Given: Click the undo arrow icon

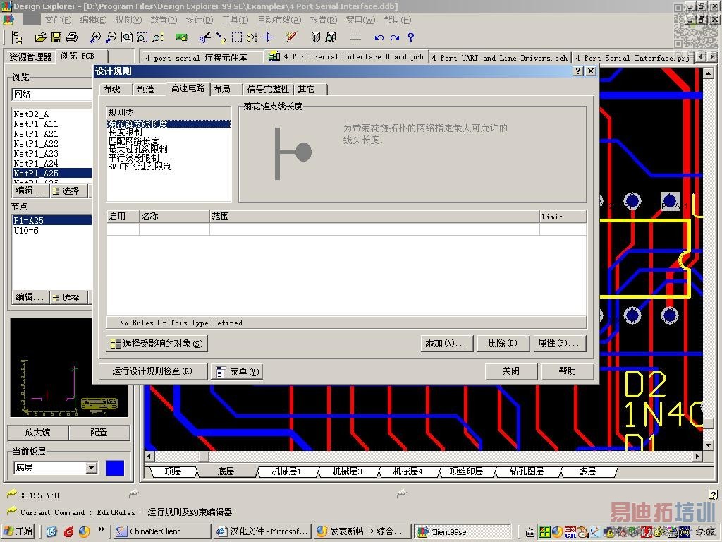Looking at the screenshot, I should tap(379, 37).
